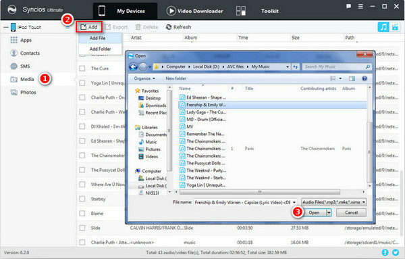Expand the Organize dropdown menu
The height and width of the screenshot is (259, 405).
tap(144, 78)
